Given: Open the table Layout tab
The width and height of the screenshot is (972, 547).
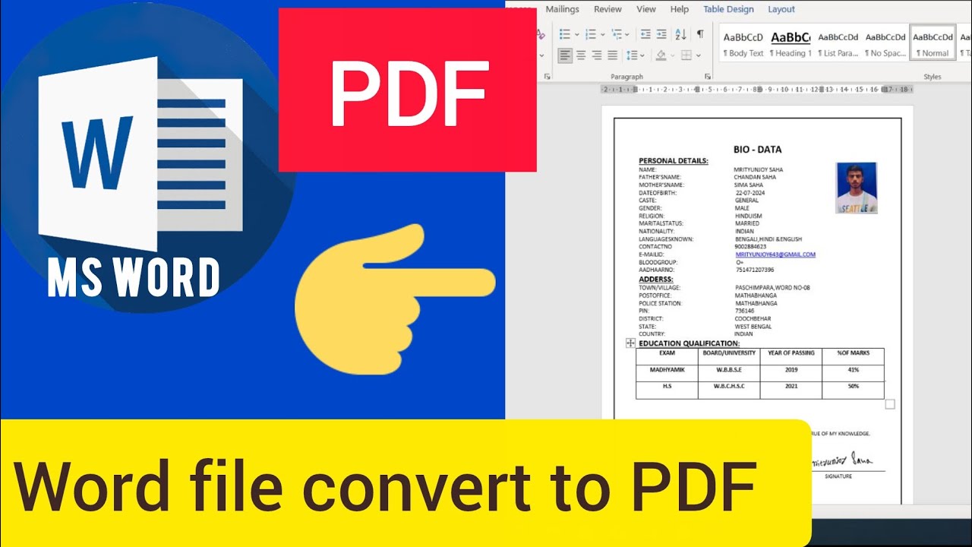Looking at the screenshot, I should (x=781, y=9).
